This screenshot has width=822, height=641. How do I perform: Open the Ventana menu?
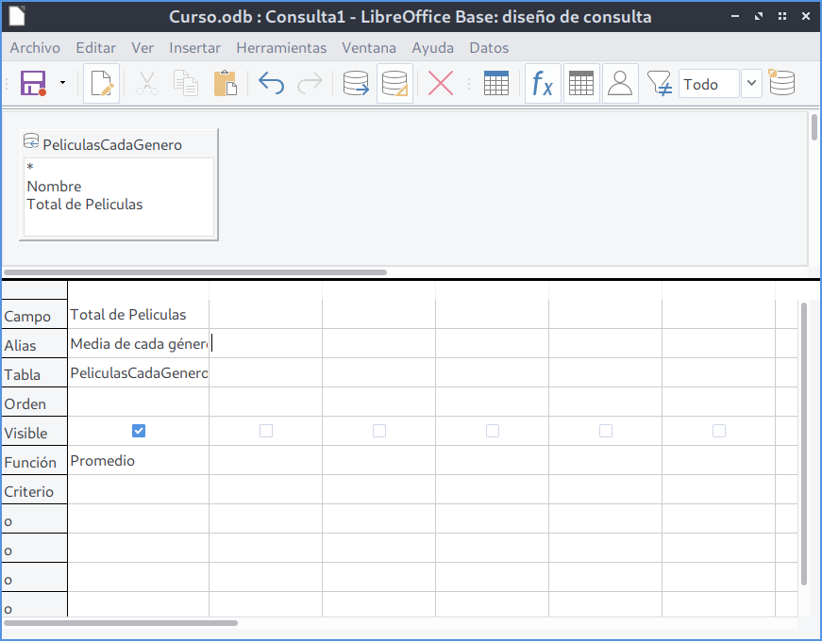tap(369, 48)
